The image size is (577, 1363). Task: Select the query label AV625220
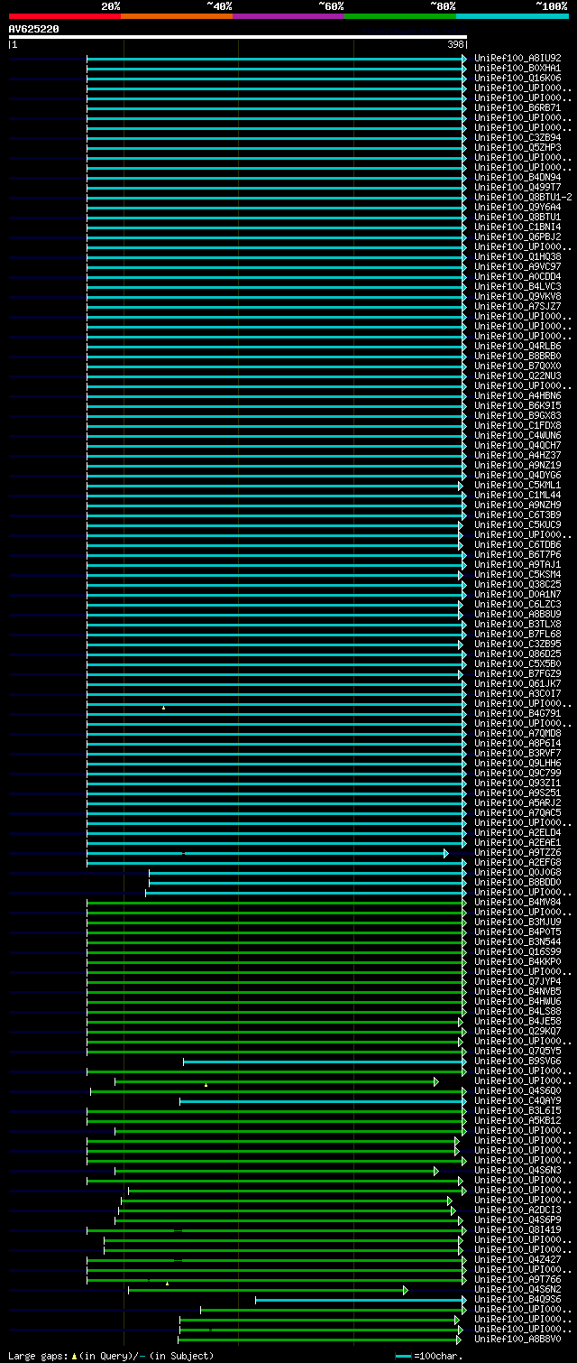34,29
